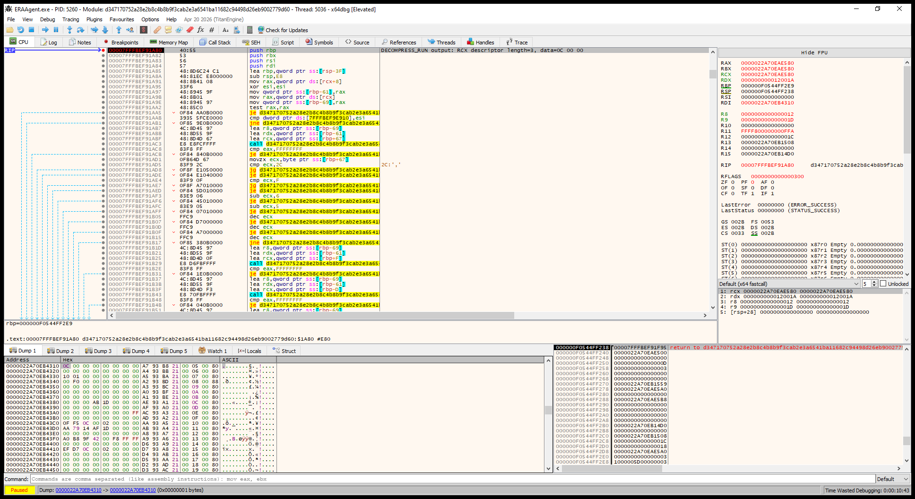Toggle breakpoint dot at address 00007FFFBEF91A82
This screenshot has width=915, height=499.
(103, 55)
